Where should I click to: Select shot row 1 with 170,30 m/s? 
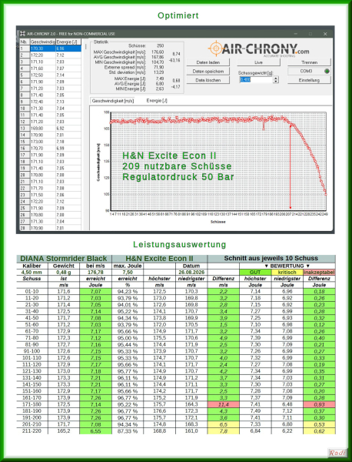50,49
